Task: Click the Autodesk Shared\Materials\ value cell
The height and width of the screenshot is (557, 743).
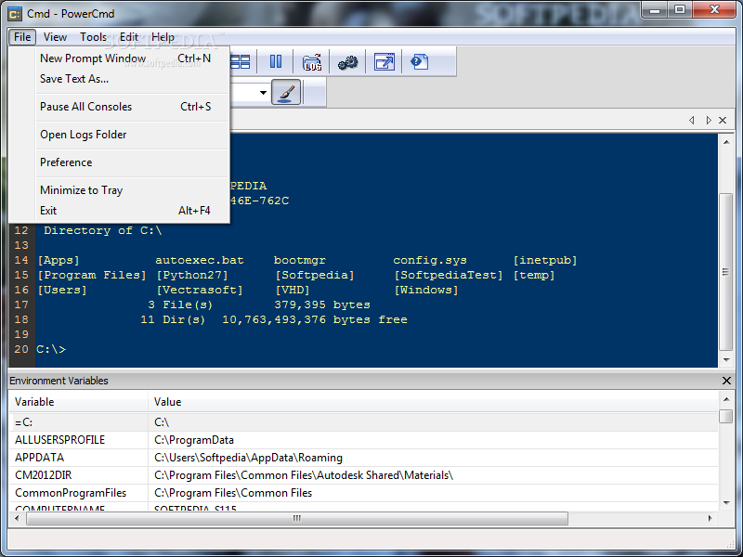Action: tap(304, 475)
